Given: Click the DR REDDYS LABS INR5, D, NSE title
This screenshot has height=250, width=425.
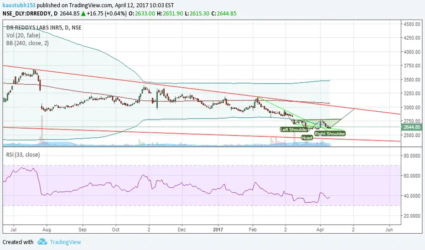Looking at the screenshot, I should 44,28.
